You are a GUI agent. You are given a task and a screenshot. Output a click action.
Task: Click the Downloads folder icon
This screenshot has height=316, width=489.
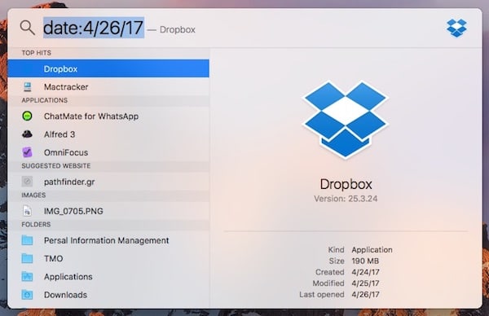(x=27, y=295)
